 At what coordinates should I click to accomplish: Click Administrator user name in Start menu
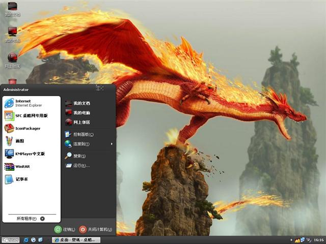tap(16, 89)
